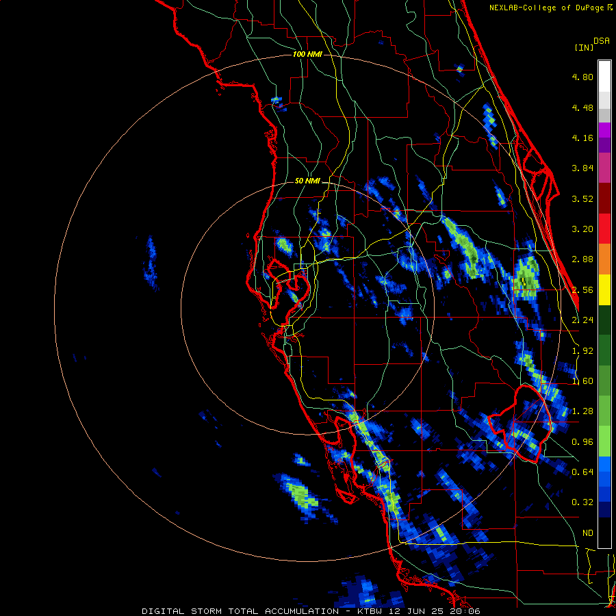Select the 2.56 legend value

pyautogui.click(x=582, y=290)
